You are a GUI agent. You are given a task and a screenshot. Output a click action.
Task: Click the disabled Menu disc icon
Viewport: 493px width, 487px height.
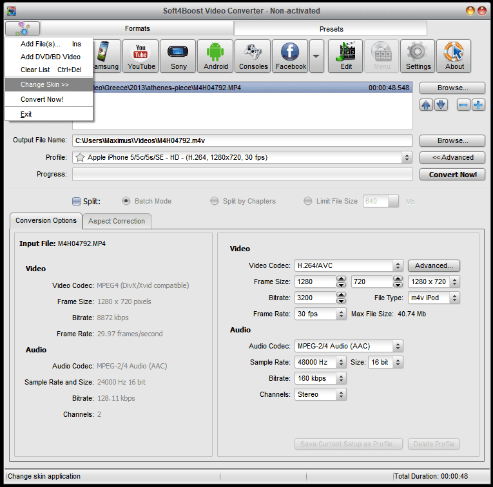(x=382, y=56)
